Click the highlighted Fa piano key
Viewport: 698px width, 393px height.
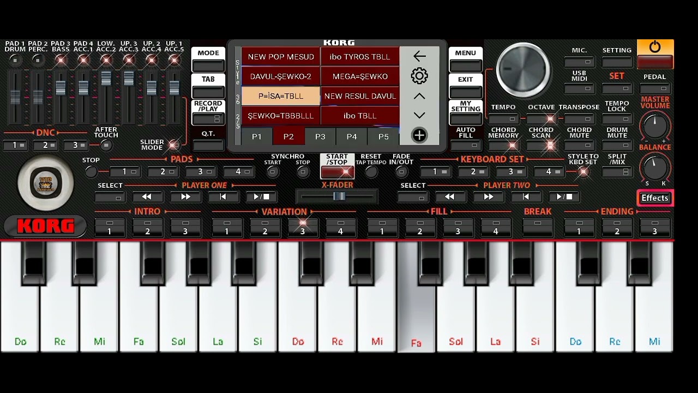(x=416, y=317)
